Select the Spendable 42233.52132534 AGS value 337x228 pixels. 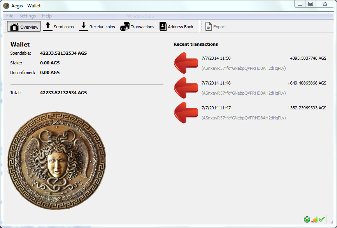[x=63, y=53]
